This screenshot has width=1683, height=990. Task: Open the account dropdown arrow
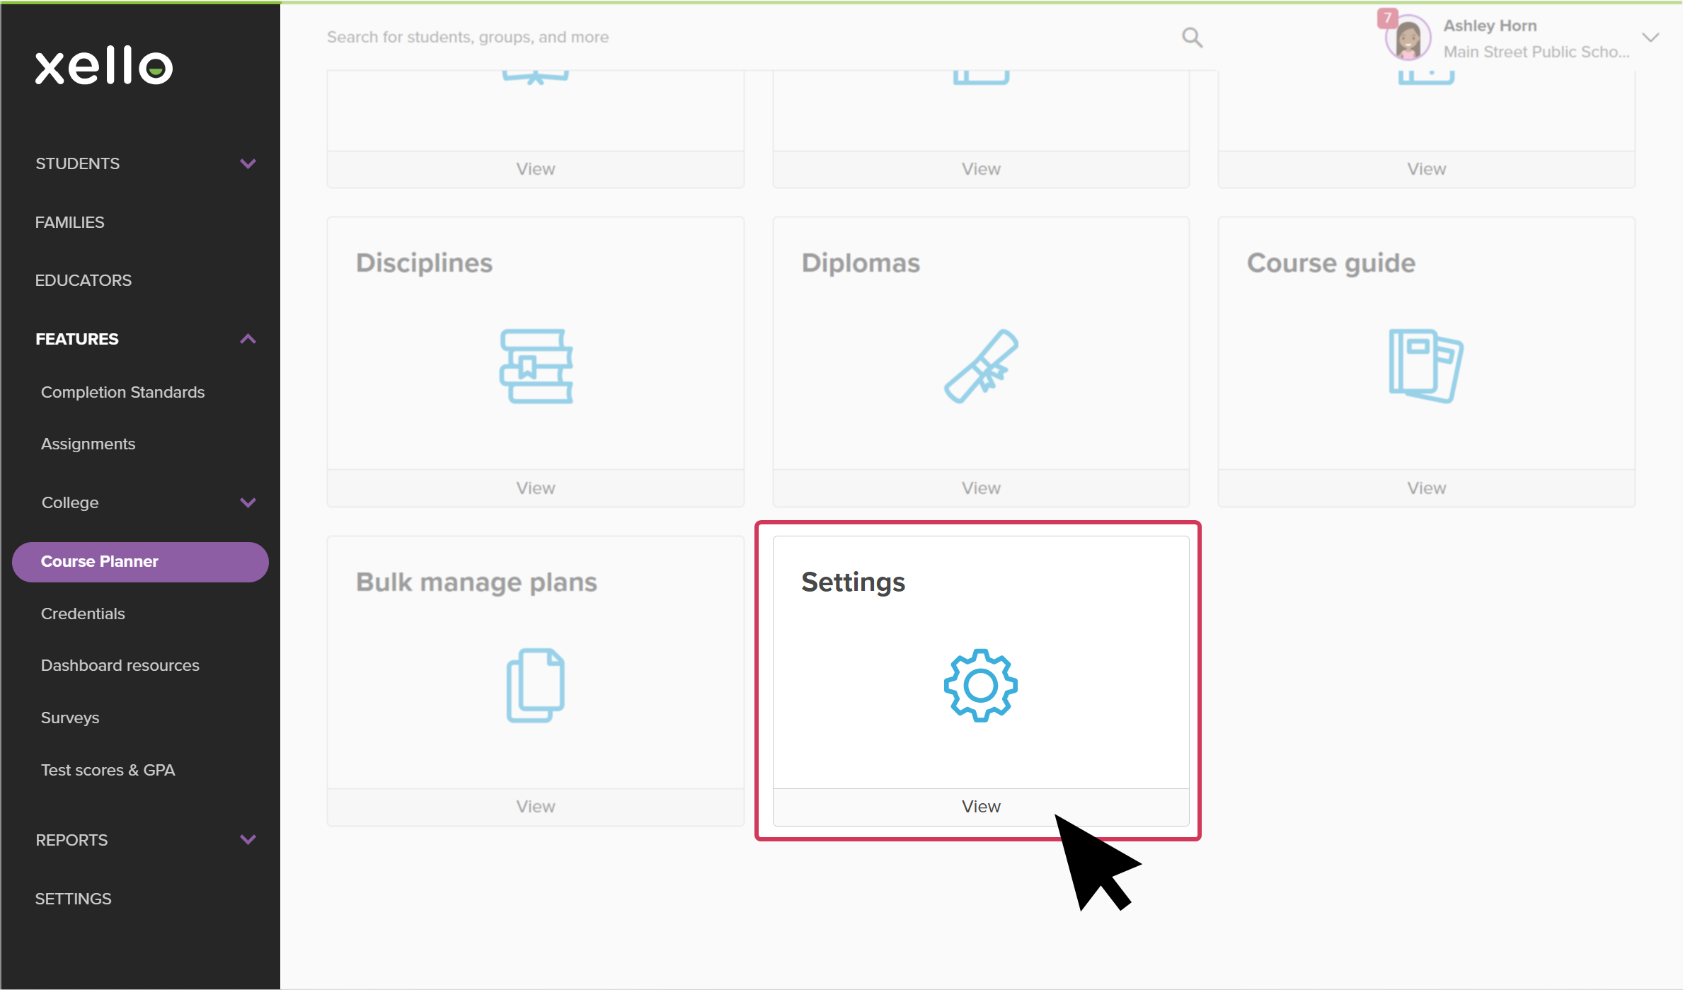coord(1650,38)
